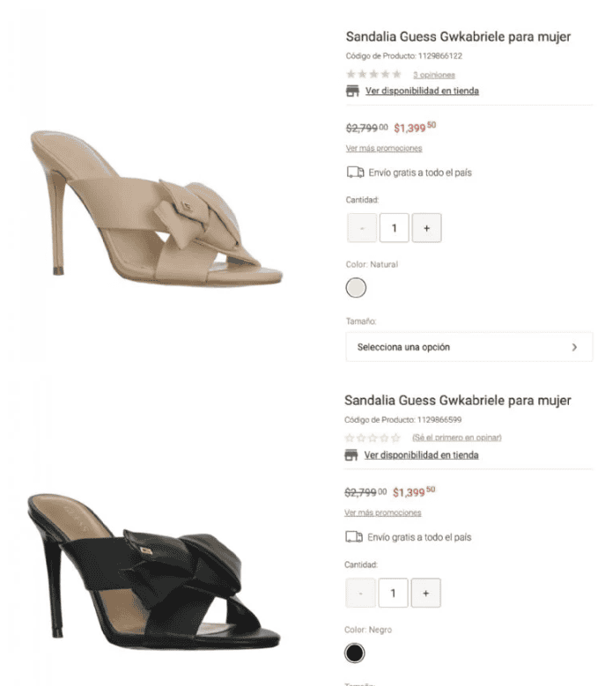Click the empty star rating of the black sandal

[x=373, y=438]
